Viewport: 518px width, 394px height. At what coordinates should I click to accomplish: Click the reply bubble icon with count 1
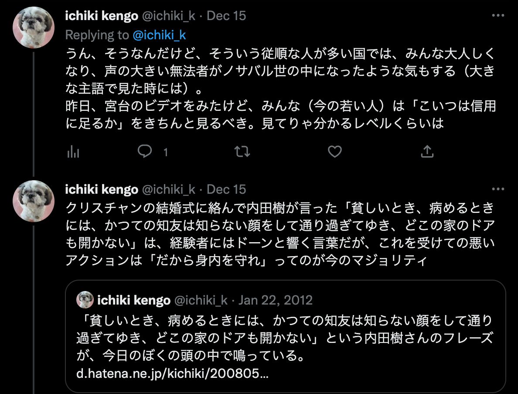[145, 151]
